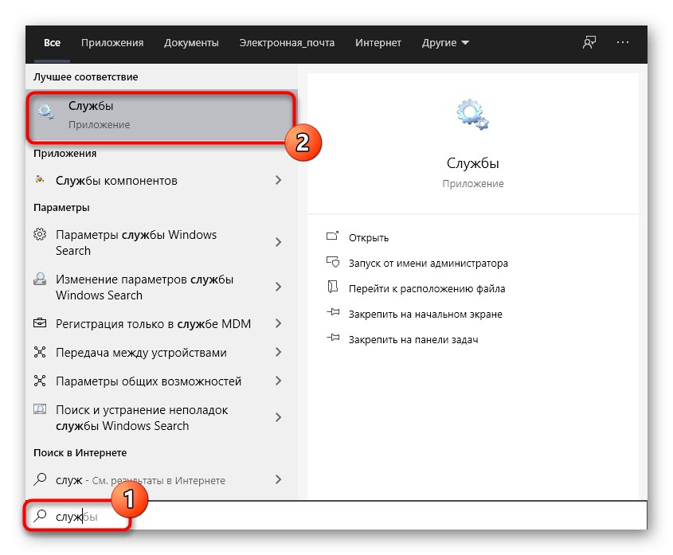This screenshot has height=555, width=673.
Task: Click icon of Поиск и устранение неполадок
Action: [40, 409]
